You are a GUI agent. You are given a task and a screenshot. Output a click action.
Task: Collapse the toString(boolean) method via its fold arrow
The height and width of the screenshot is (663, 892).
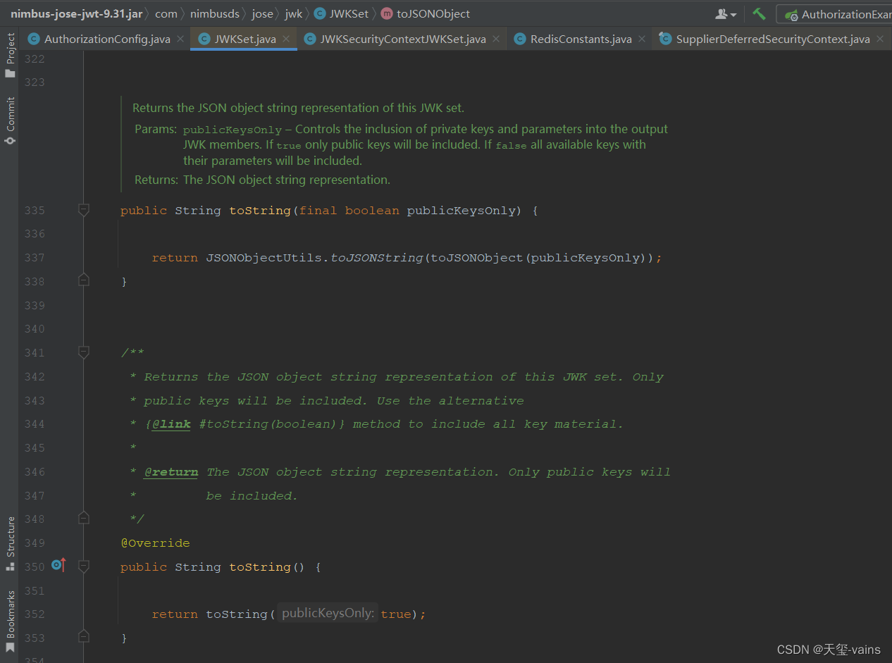click(83, 210)
